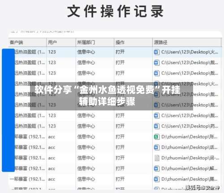Screen dimensions: 224x193
Task: Select path D:\zhuomian\Desktop\词-...
Action: [190, 158]
